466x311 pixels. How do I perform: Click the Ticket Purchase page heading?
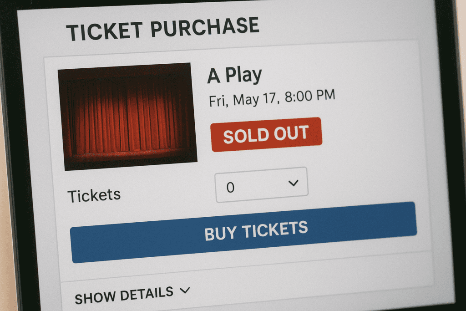click(162, 29)
